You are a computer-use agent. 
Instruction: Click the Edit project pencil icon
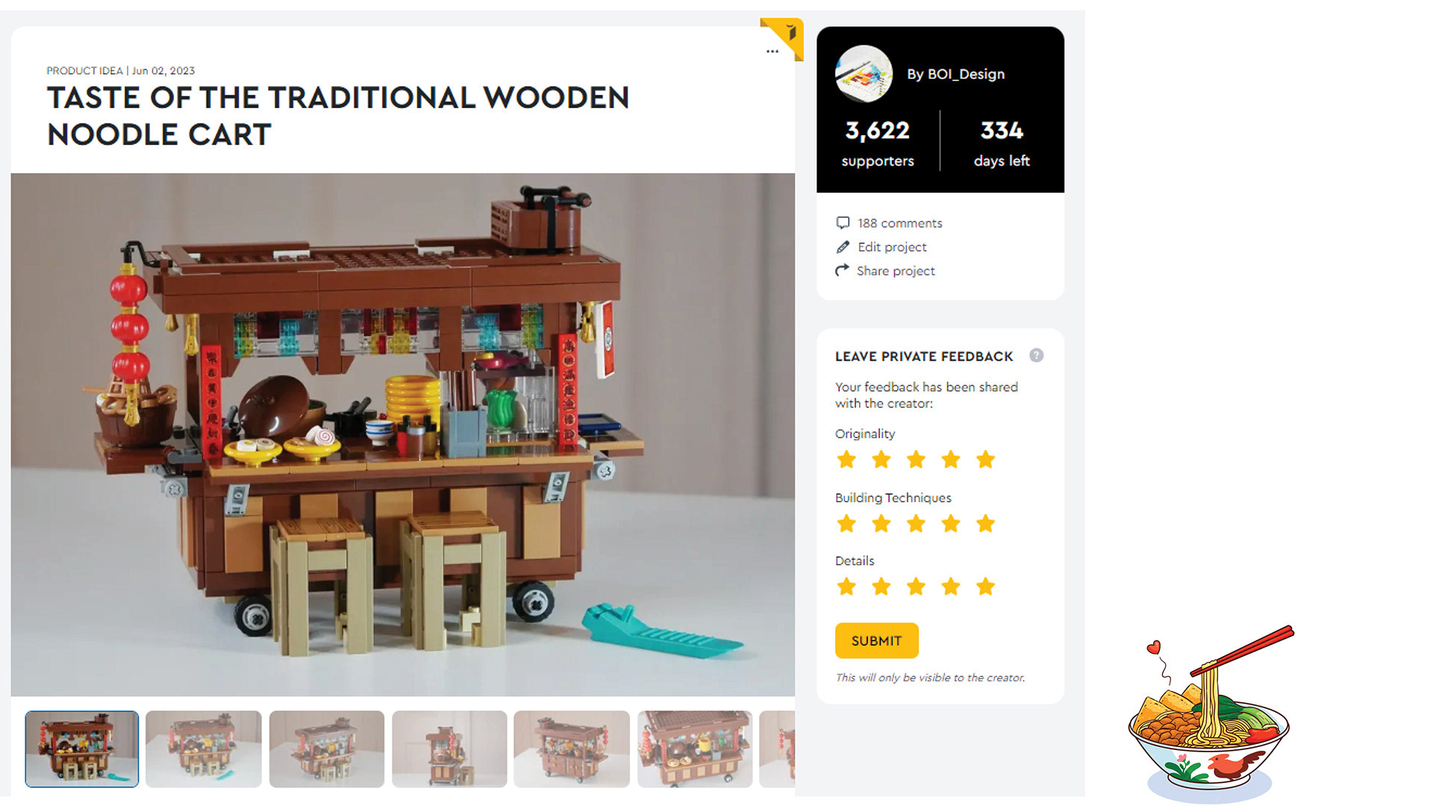click(843, 246)
